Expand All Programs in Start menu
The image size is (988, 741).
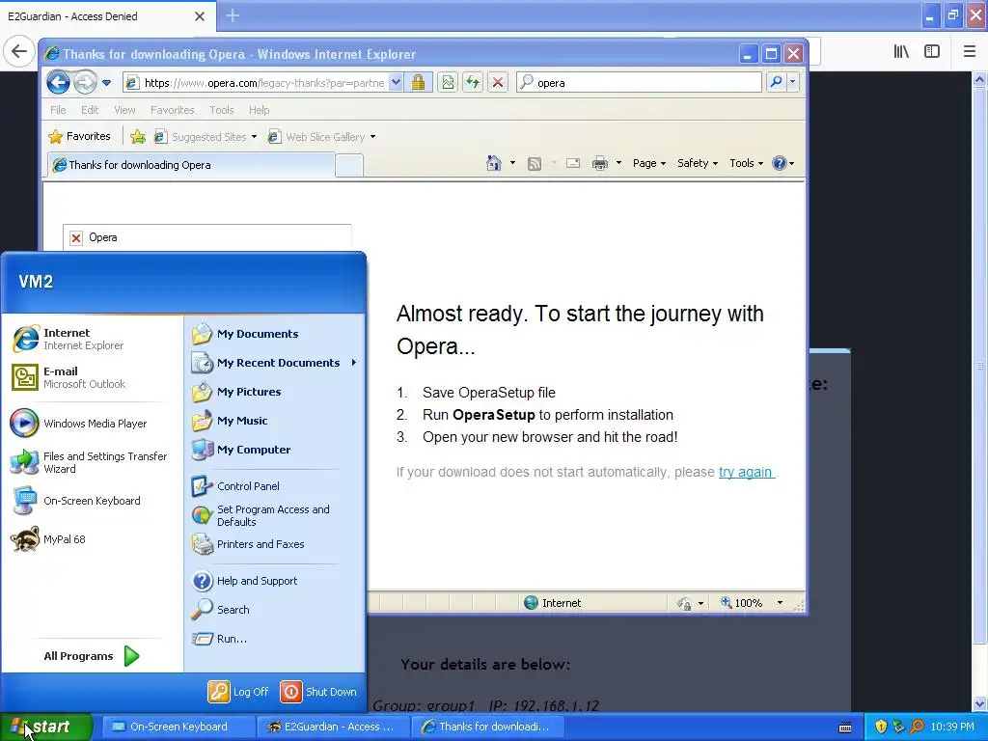pyautogui.click(x=92, y=656)
